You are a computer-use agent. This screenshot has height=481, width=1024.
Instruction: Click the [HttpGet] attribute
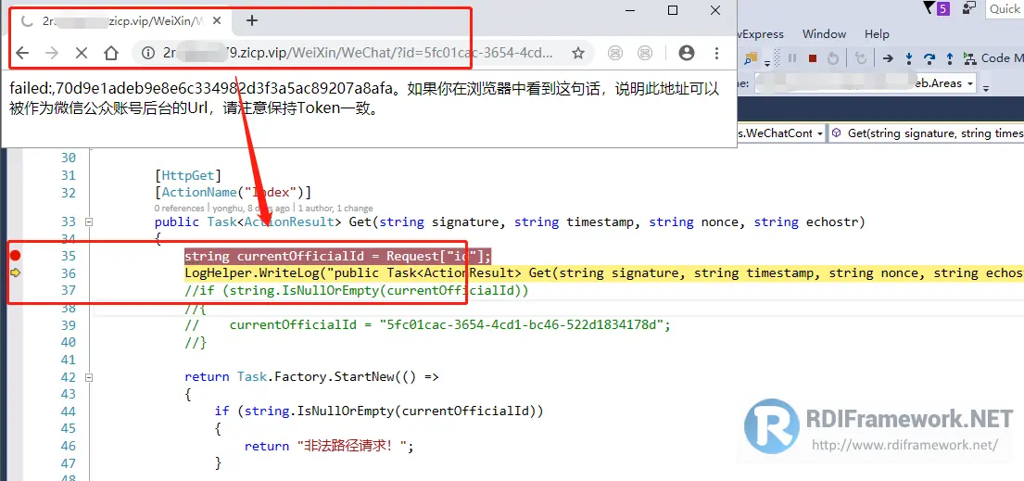[x=188, y=175]
